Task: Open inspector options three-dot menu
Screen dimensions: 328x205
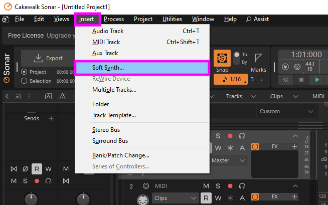Action: point(29,96)
